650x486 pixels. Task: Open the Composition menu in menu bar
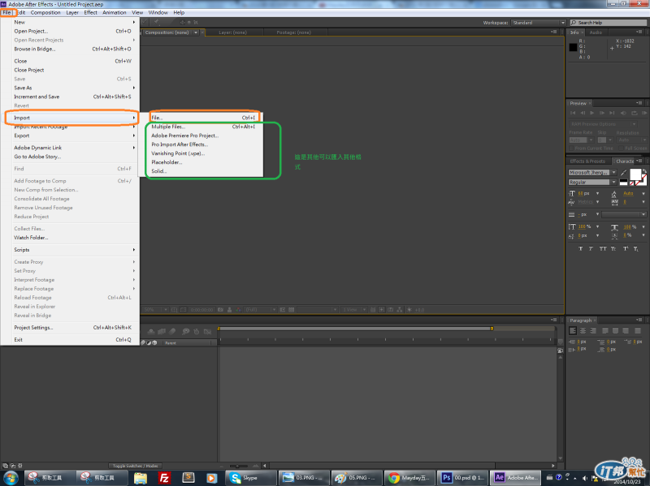(45, 12)
